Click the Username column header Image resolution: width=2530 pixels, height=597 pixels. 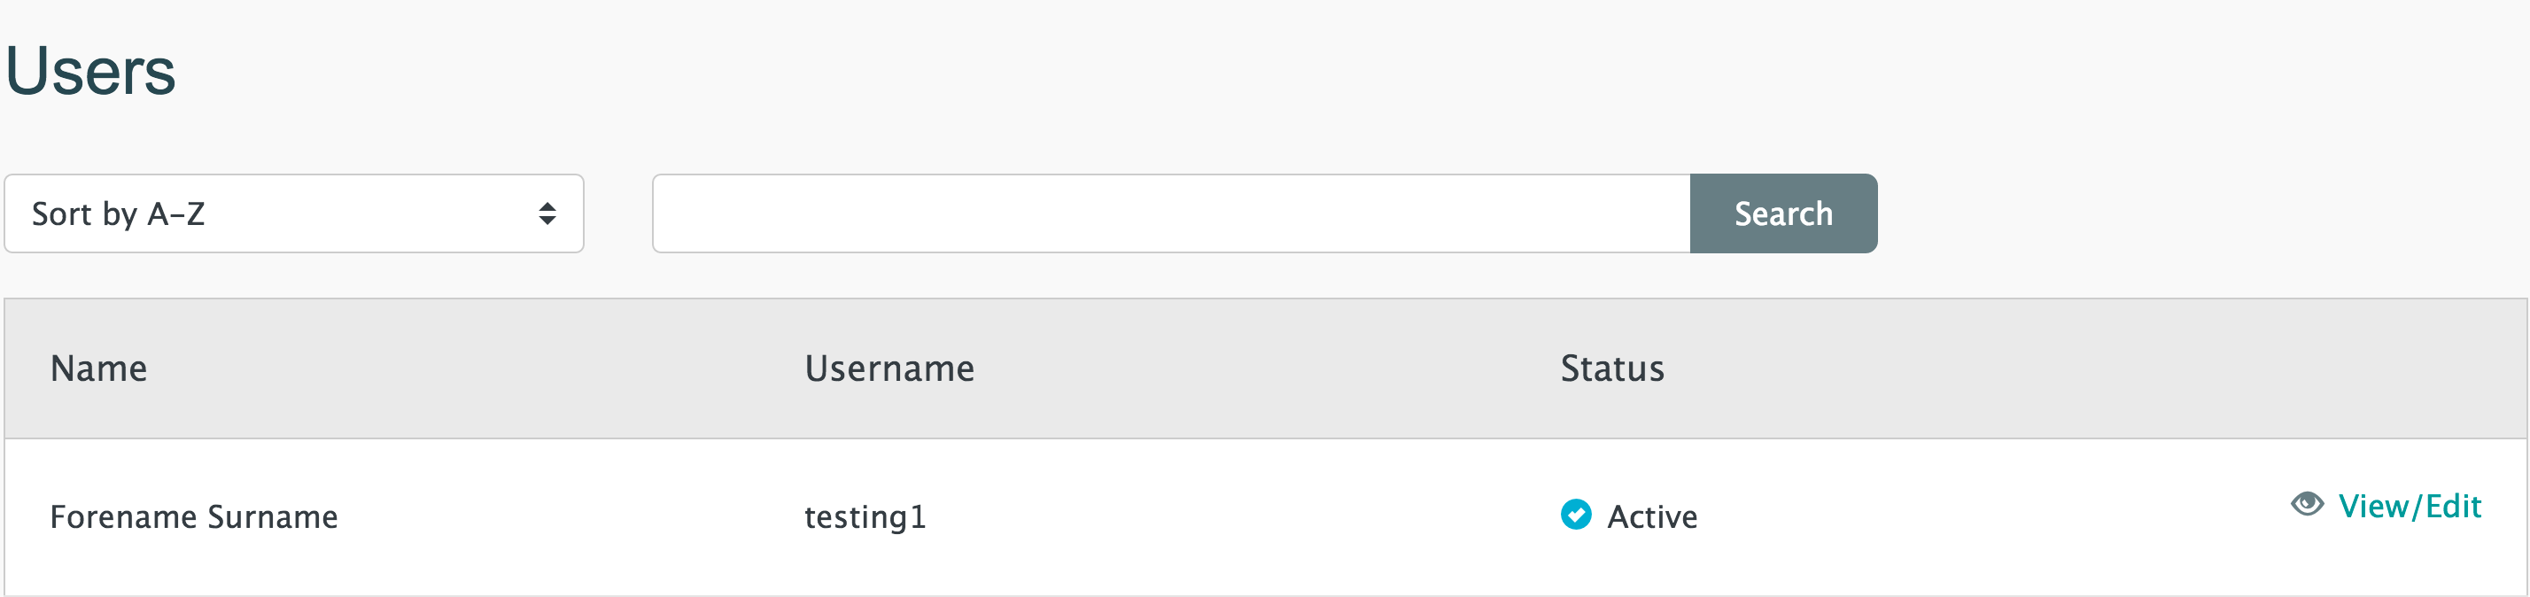point(889,369)
